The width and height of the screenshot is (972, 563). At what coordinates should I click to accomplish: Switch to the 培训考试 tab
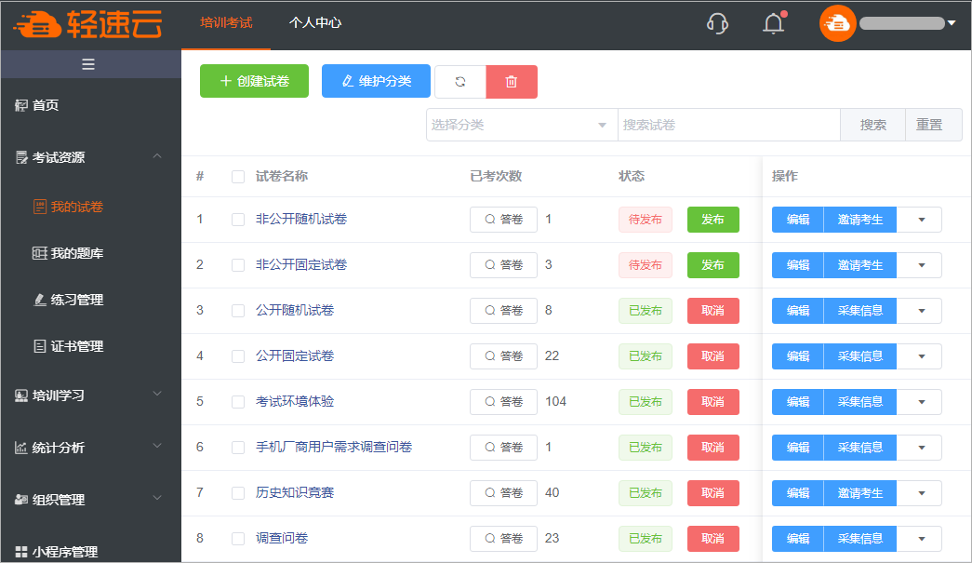point(226,23)
